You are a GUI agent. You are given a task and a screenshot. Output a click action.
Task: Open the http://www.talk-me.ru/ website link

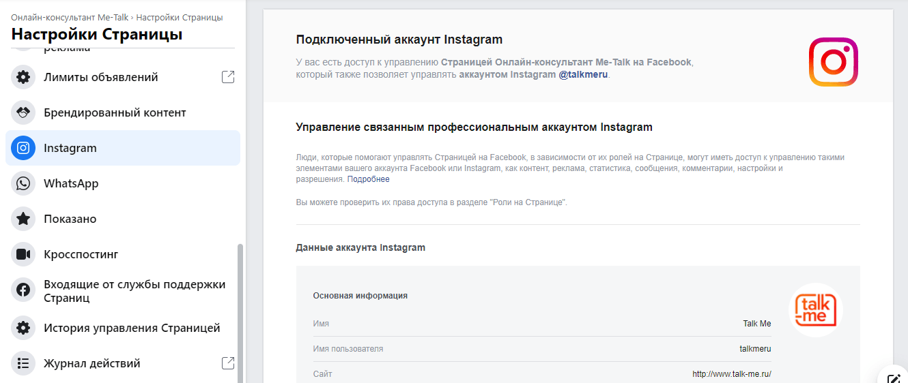[731, 374]
